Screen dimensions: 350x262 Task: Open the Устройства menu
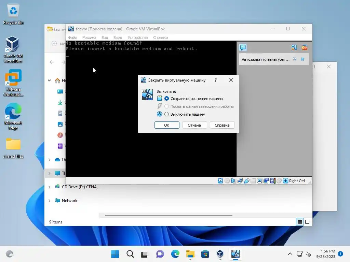tap(138, 38)
